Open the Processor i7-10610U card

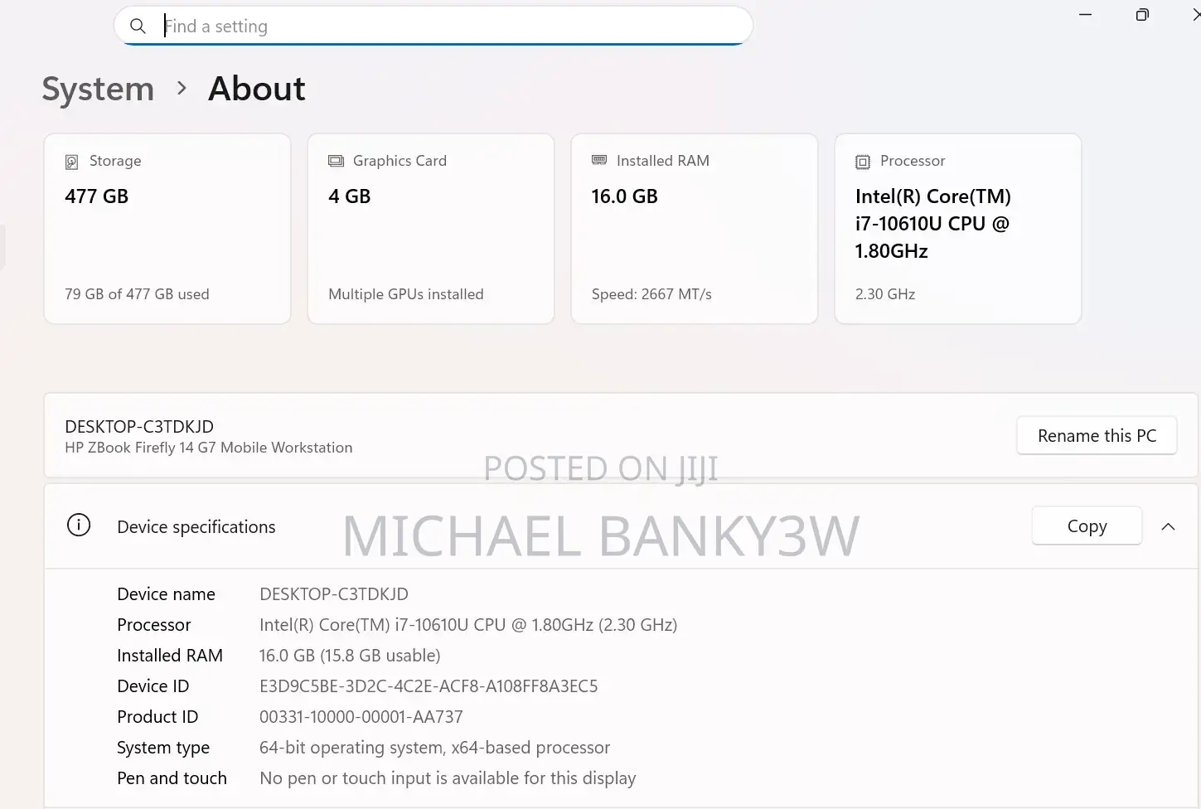click(958, 229)
